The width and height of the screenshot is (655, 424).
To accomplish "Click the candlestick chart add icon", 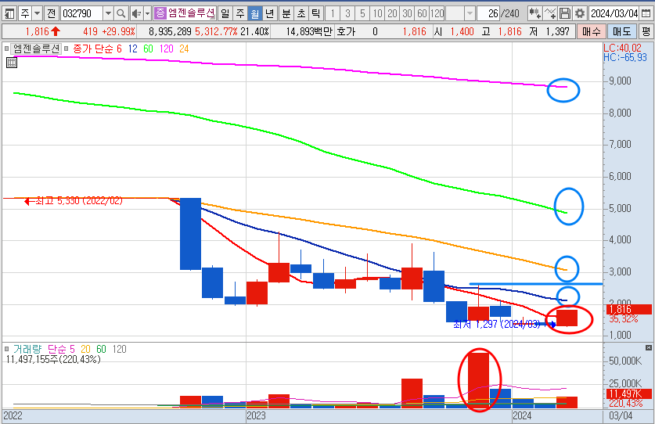I will [534, 14].
